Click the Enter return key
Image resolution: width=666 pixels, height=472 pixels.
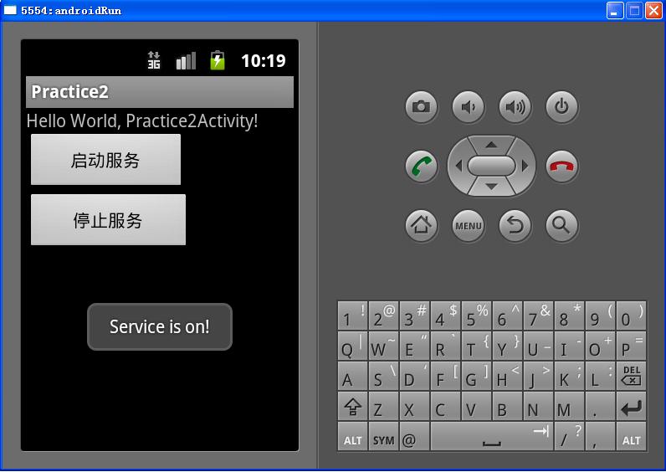pyautogui.click(x=631, y=406)
